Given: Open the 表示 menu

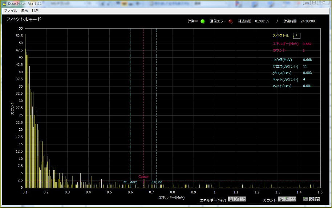Looking at the screenshot, I should 24,11.
